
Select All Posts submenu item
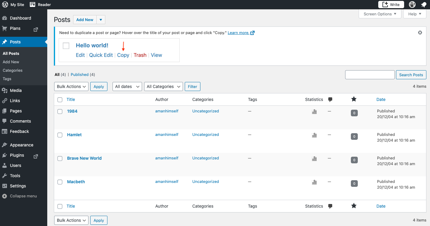[x=11, y=53]
